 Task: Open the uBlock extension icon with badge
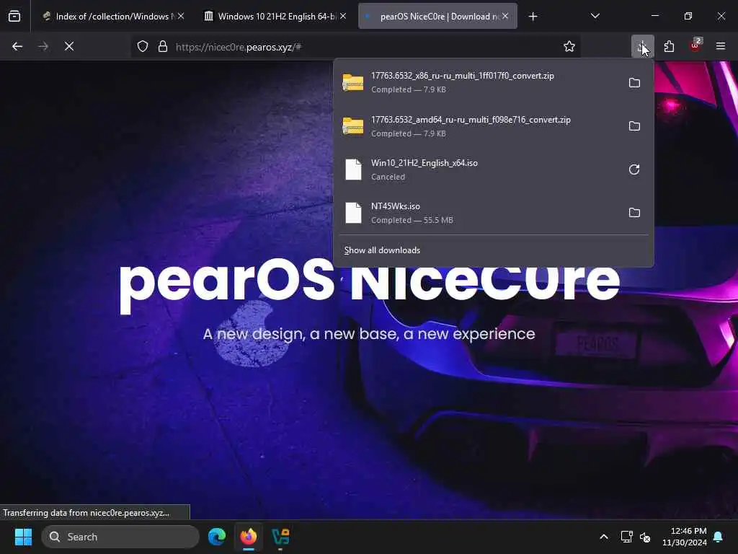(695, 45)
